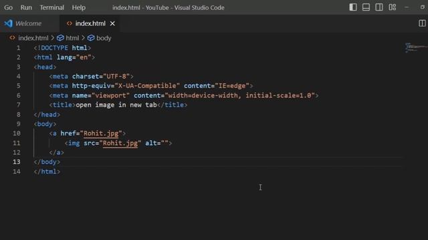Click the "X-UA-Compatible" value

coord(147,86)
